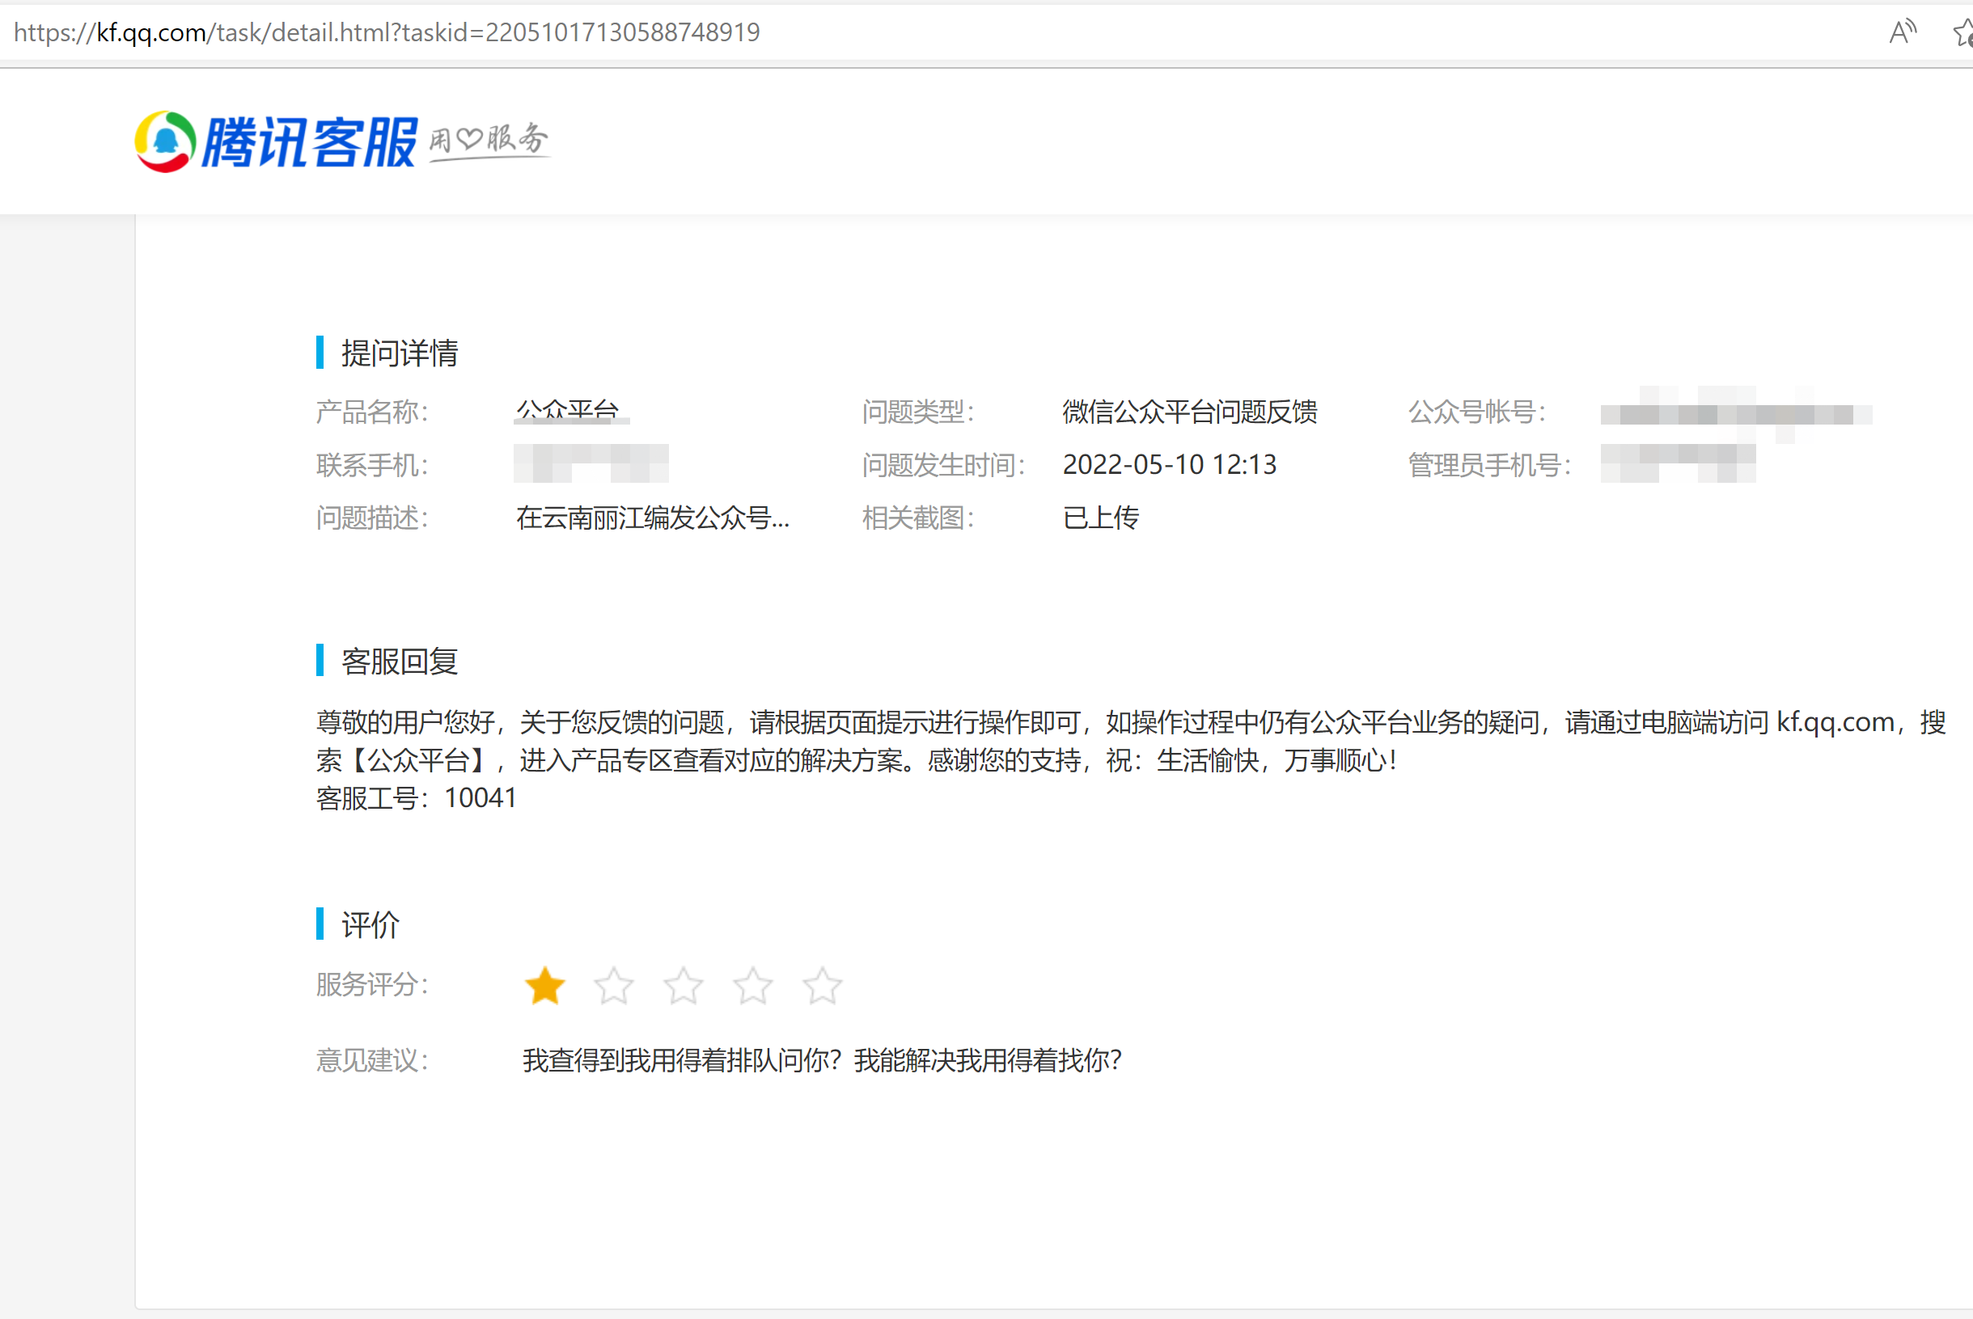Click the Tencent customer service penguin logo
Image resolution: width=1973 pixels, height=1319 pixels.
pyautogui.click(x=165, y=142)
